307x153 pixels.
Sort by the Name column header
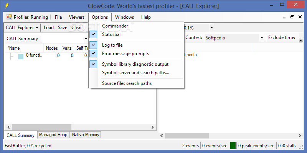point(24,48)
